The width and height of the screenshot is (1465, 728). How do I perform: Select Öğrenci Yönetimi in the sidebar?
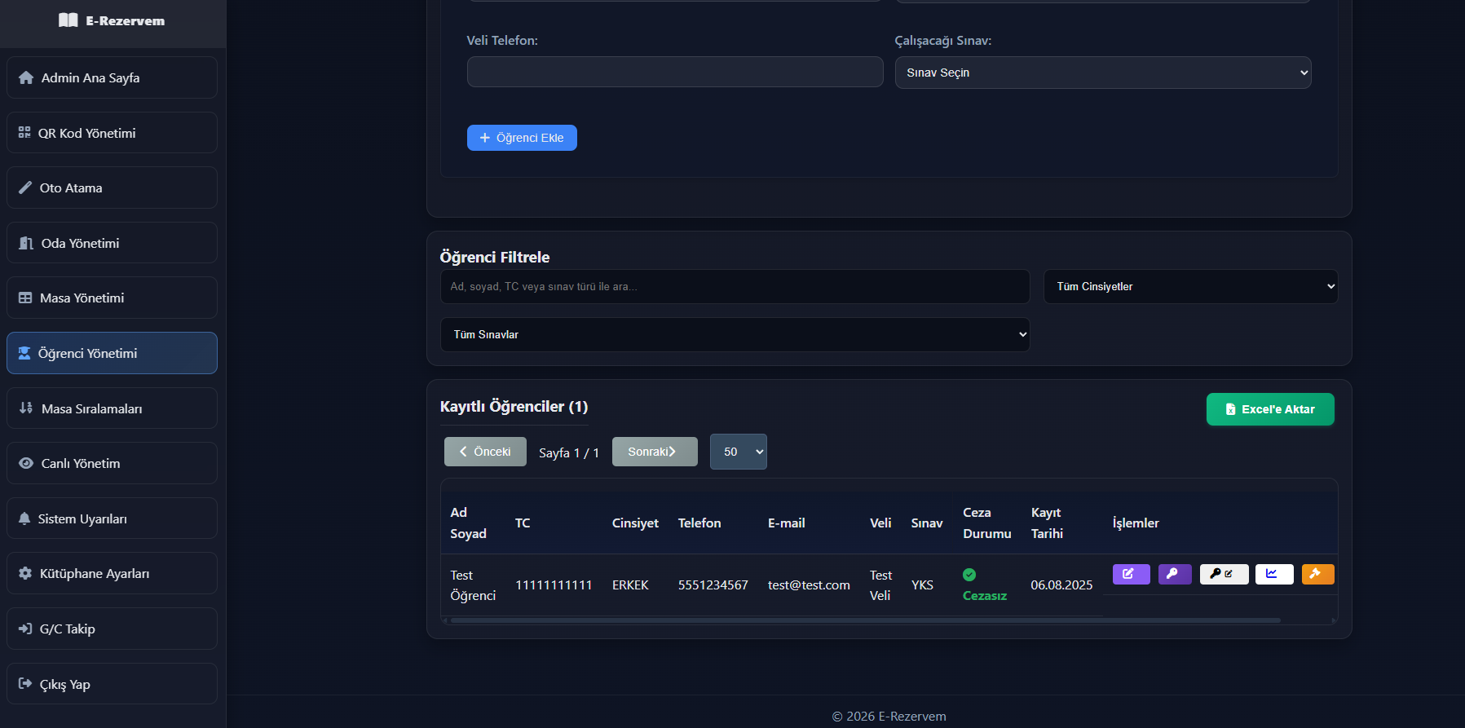coord(112,353)
